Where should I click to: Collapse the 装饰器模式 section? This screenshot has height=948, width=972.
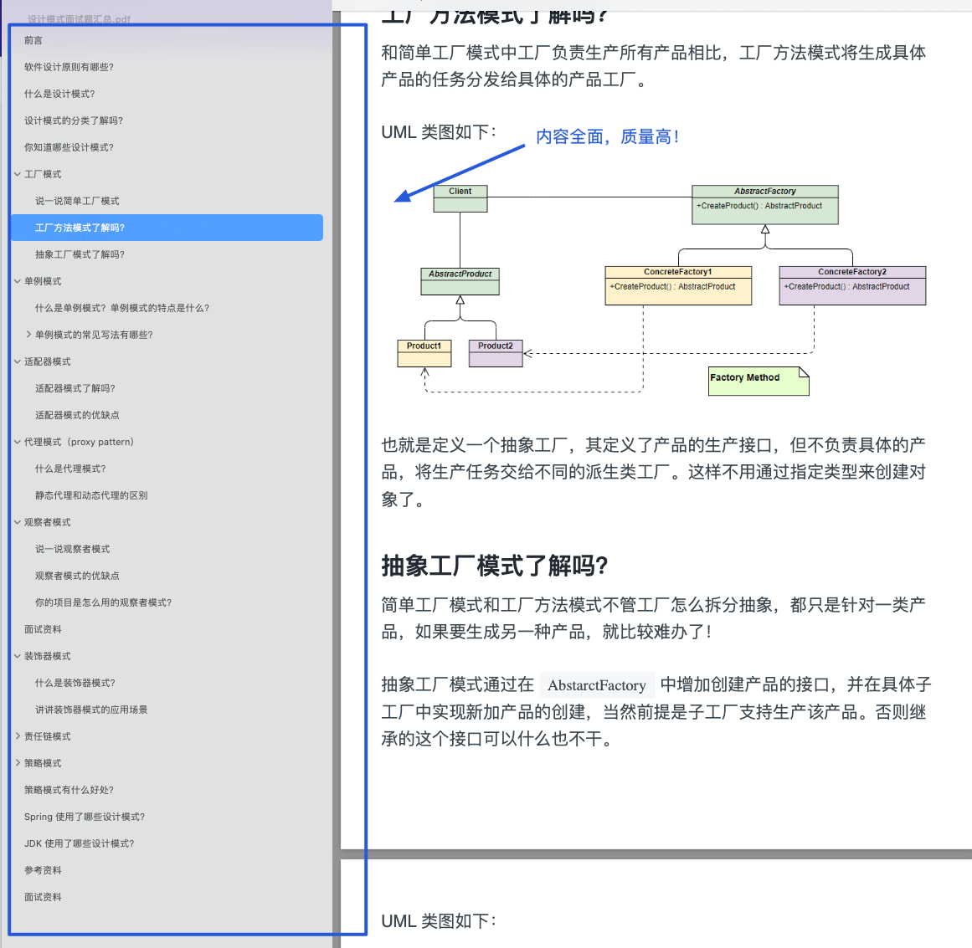coord(17,656)
